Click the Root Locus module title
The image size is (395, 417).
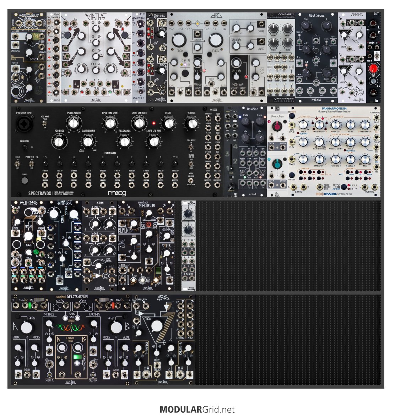pyautogui.click(x=316, y=16)
